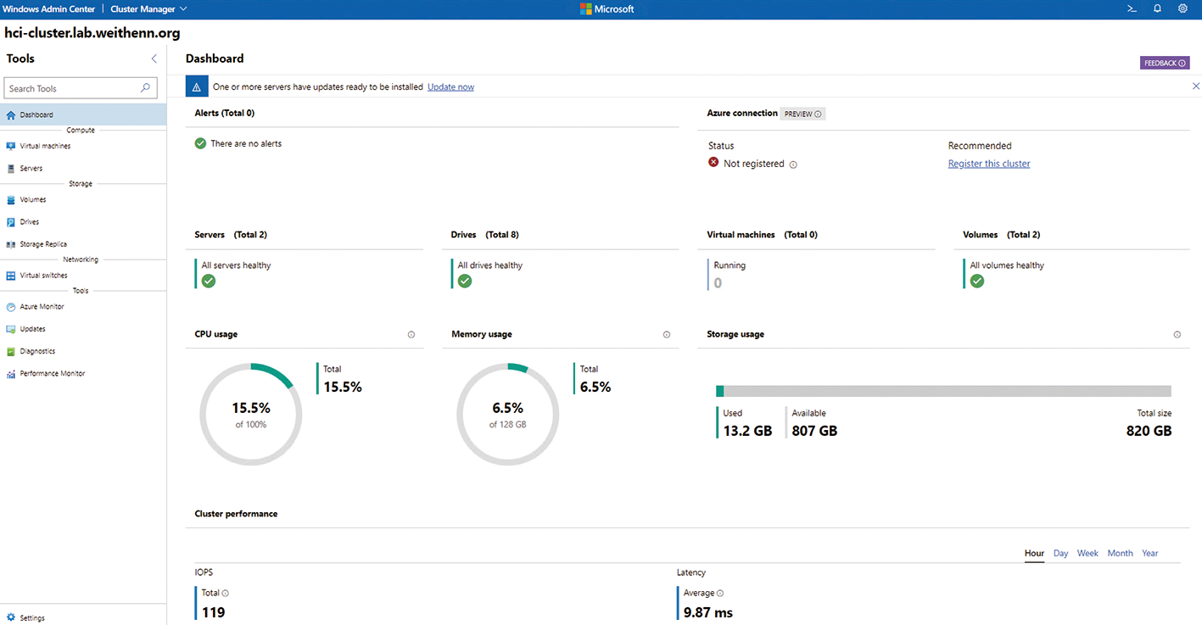Screen dimensions: 1202x625
Task: Click the Performance Monitor icon
Action: (x=11, y=374)
